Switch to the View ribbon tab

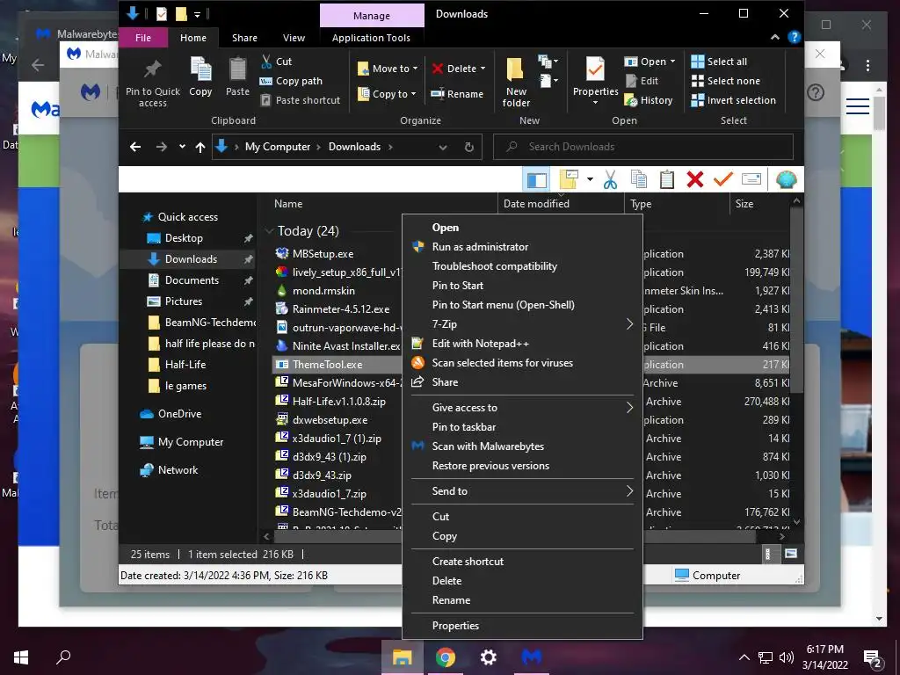(294, 38)
